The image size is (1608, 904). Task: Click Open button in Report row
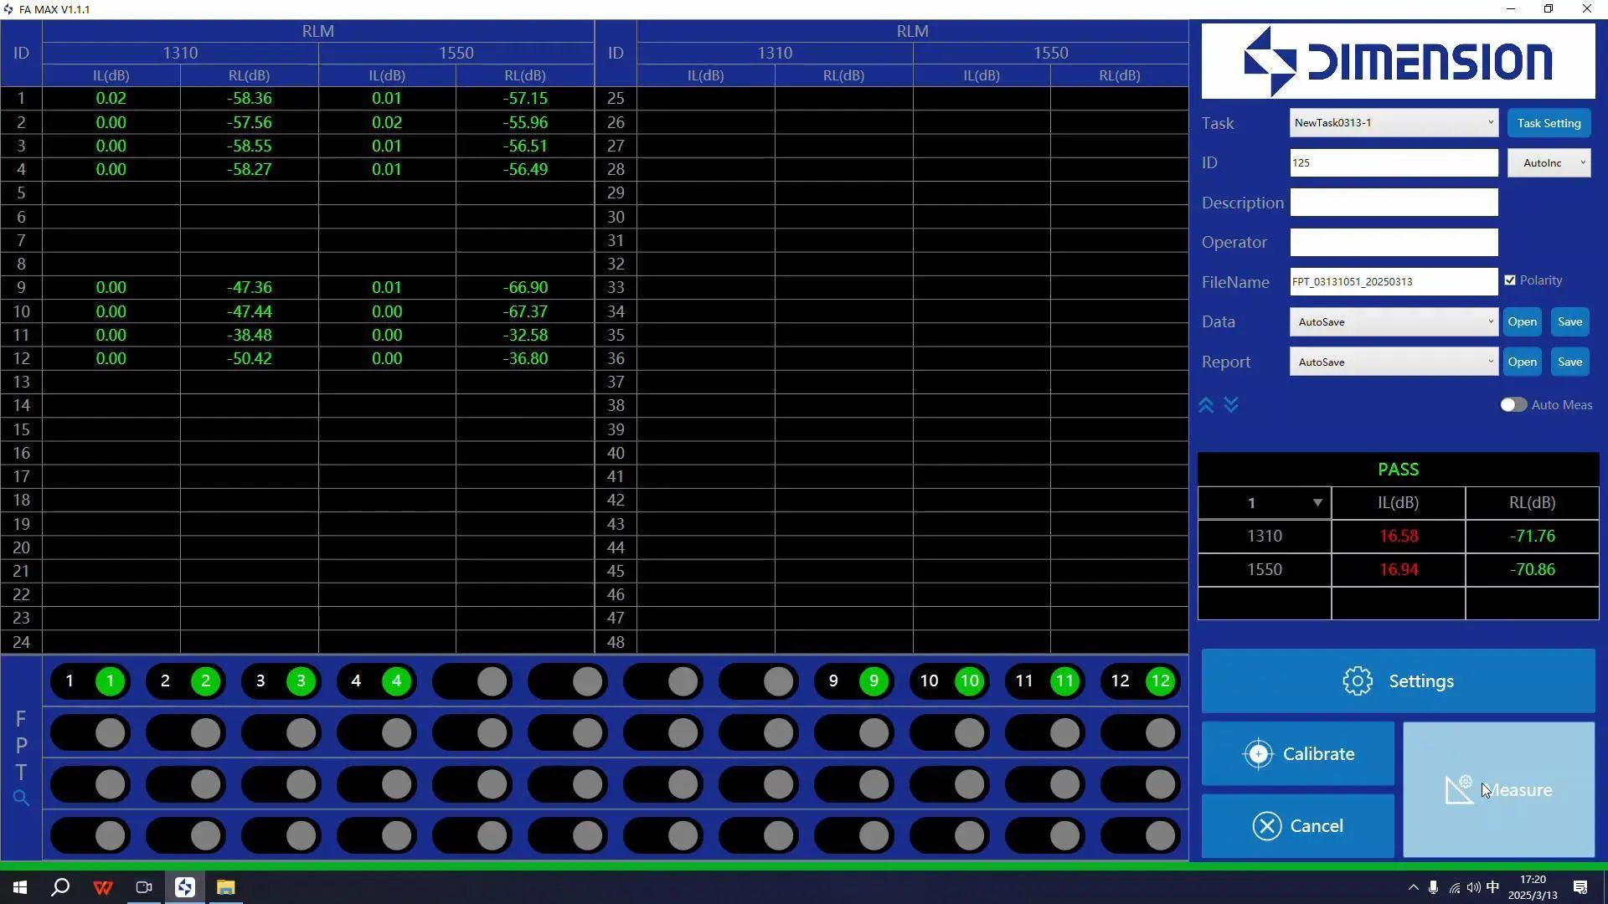point(1522,362)
